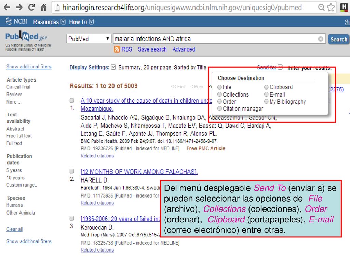Image resolution: width=350 pixels, height=262 pixels.
Task: Click the PubMed.gov logo
Action: click(26, 37)
